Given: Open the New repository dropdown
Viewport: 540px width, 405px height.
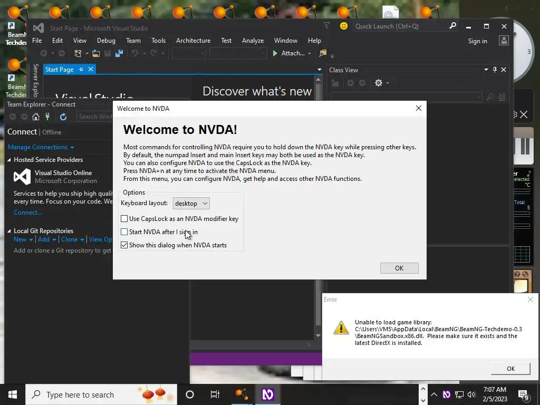Looking at the screenshot, I should pyautogui.click(x=31, y=240).
